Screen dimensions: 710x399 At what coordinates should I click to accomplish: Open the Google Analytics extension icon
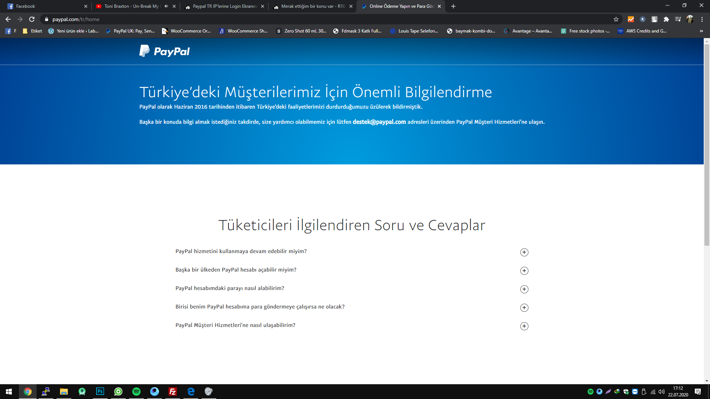(x=631, y=19)
